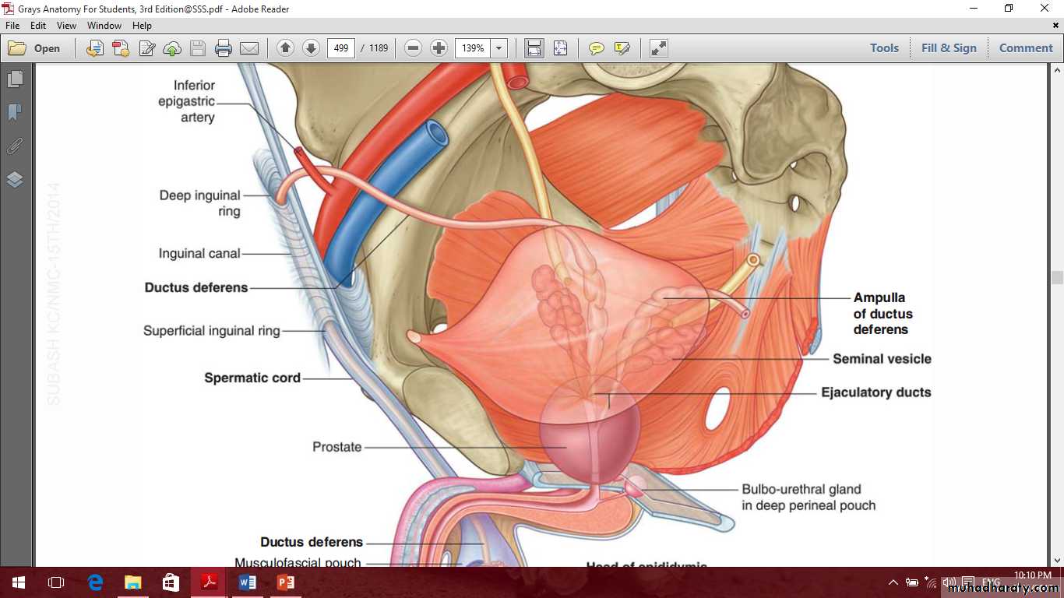Go to the next page arrow

click(311, 48)
